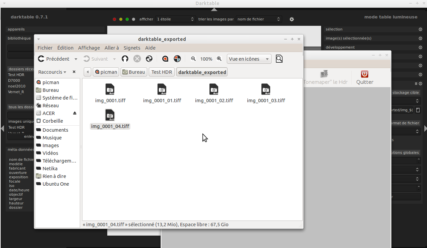The image size is (427, 248).
Task: Open Système de fichiers in sidebar
Action: click(57, 98)
